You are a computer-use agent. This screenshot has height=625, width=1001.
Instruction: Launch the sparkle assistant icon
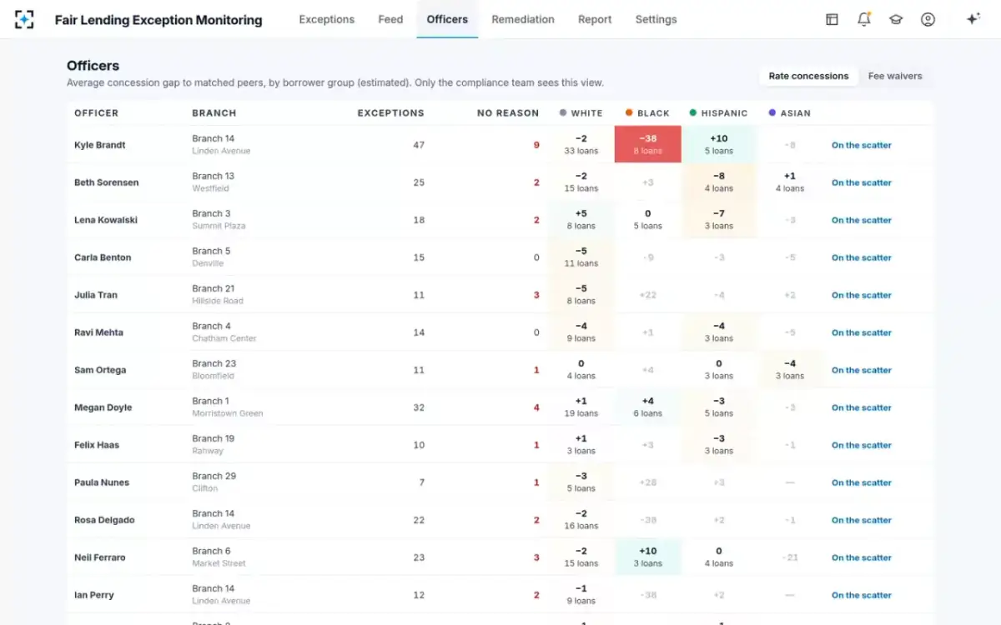point(973,19)
